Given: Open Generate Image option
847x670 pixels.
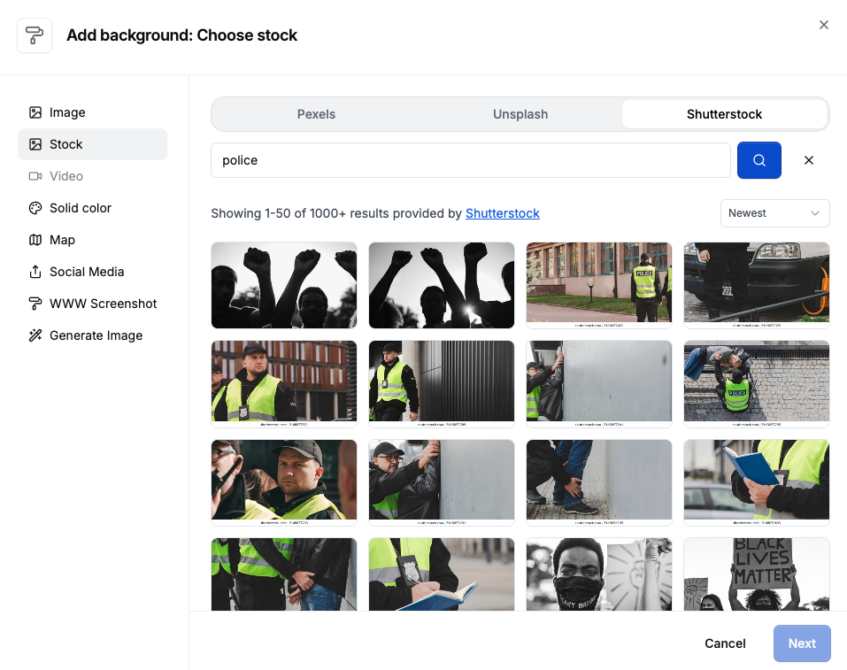Looking at the screenshot, I should tap(92, 335).
